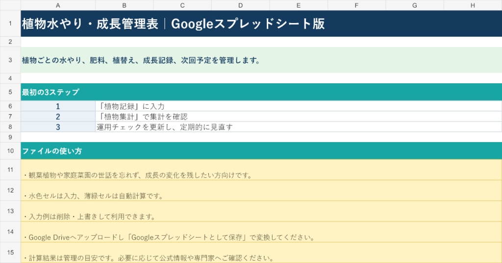Click the title cell 植物水やり・成長管理表

point(261,24)
